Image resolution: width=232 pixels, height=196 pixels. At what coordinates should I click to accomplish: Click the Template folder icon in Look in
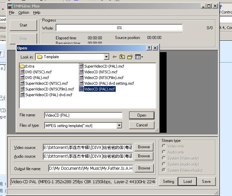click(x=40, y=57)
